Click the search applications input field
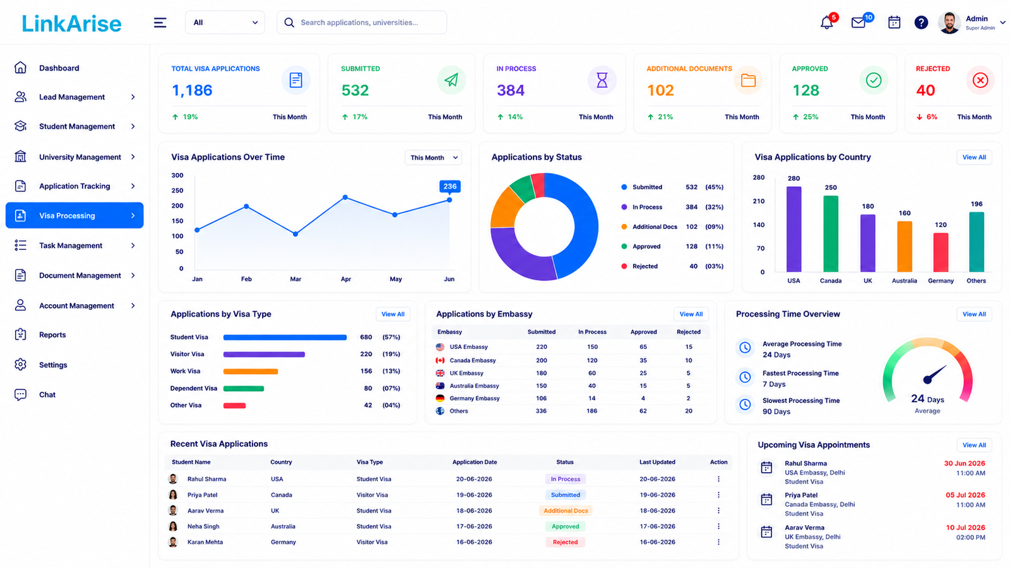The image size is (1010, 568). point(362,23)
